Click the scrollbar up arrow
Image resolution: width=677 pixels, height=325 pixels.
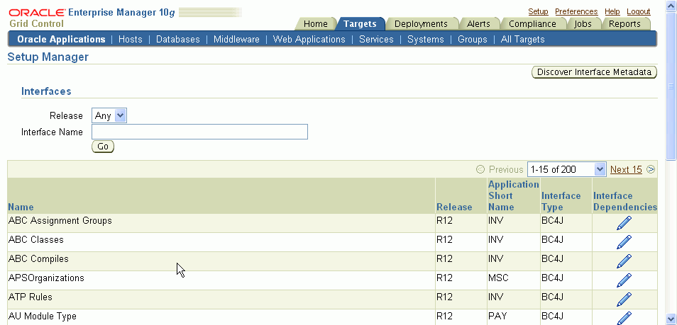click(671, 6)
